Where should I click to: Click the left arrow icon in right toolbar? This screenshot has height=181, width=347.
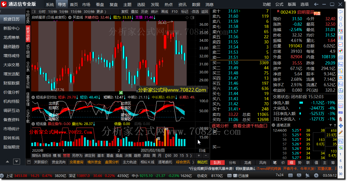point(340,12)
